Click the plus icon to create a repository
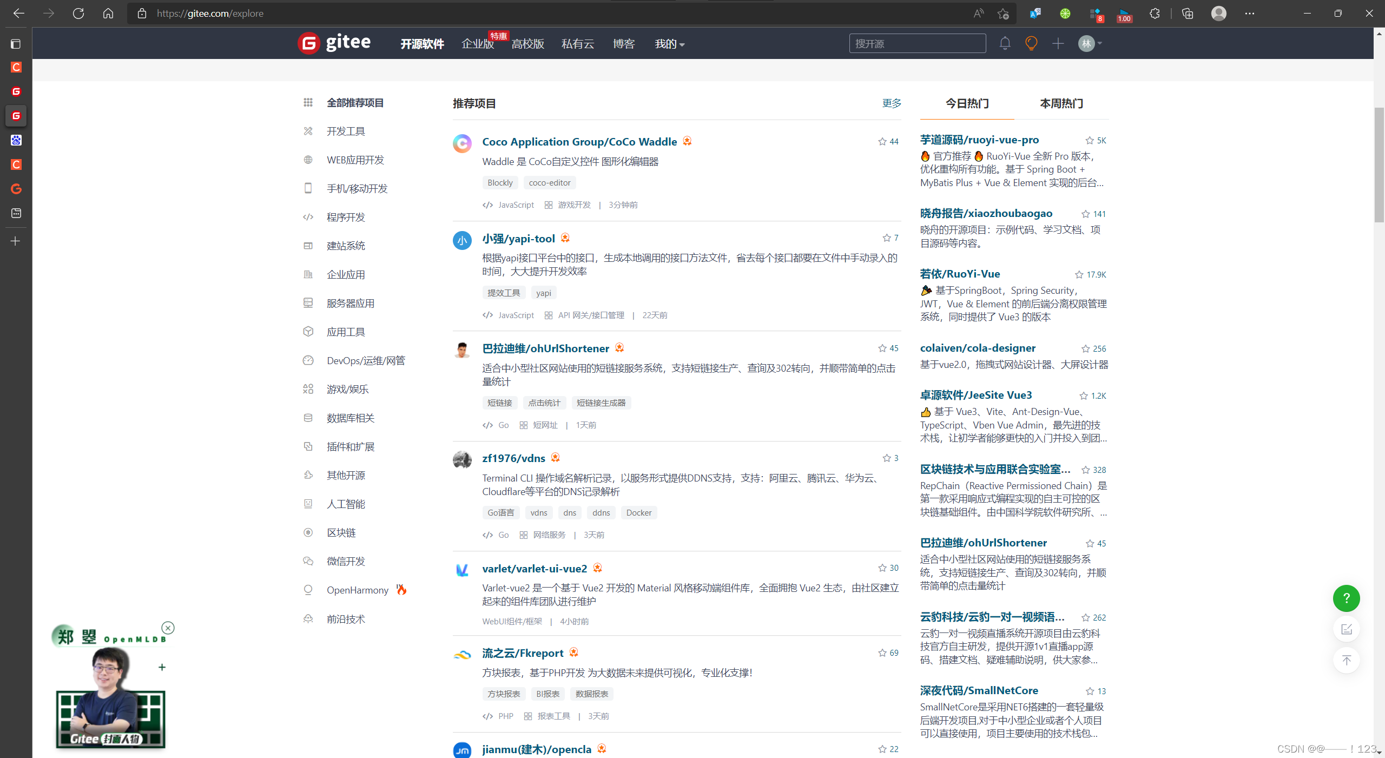1385x758 pixels. click(x=1058, y=43)
